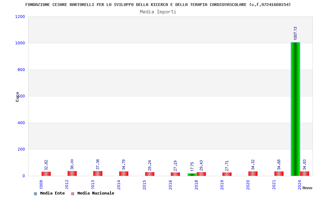The height and width of the screenshot is (211, 316).
Task: Click the small green 2018 bar
Action: (x=192, y=175)
